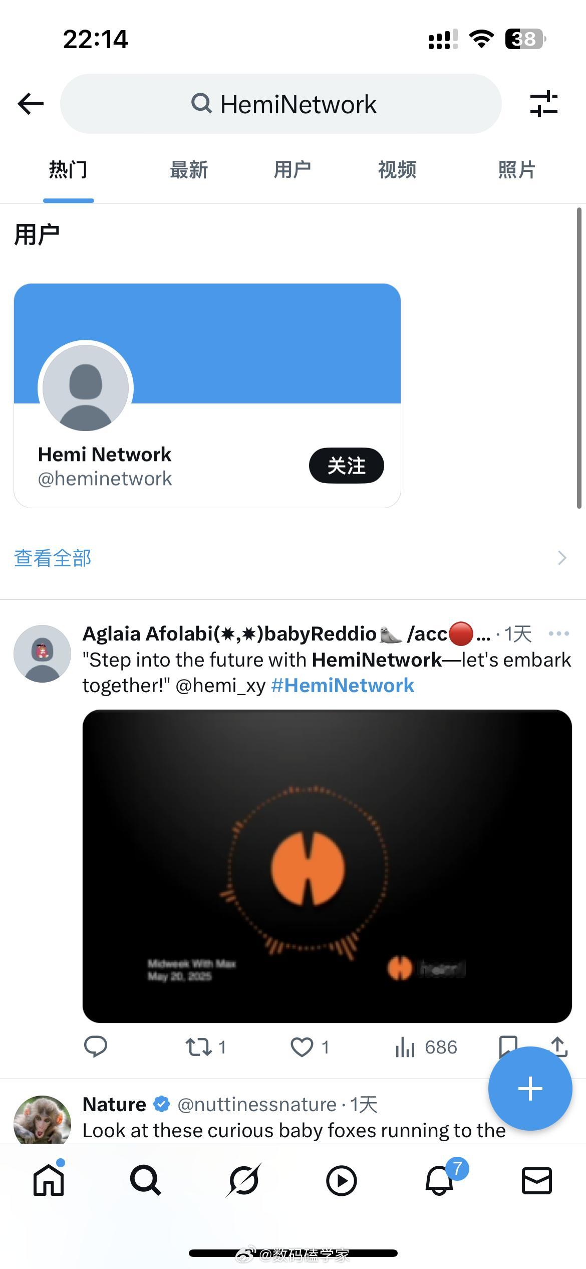Open notifications bell with 7 badge
This screenshot has width=586, height=1269.
[x=439, y=1180]
